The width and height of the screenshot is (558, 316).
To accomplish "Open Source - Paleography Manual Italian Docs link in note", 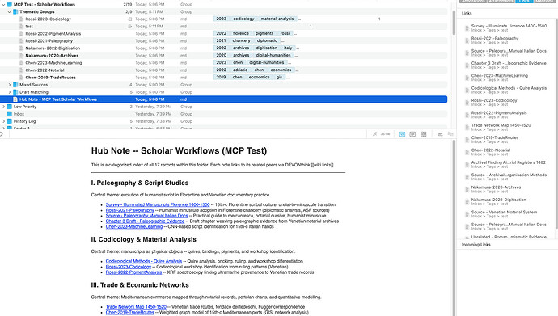I will pos(146,216).
